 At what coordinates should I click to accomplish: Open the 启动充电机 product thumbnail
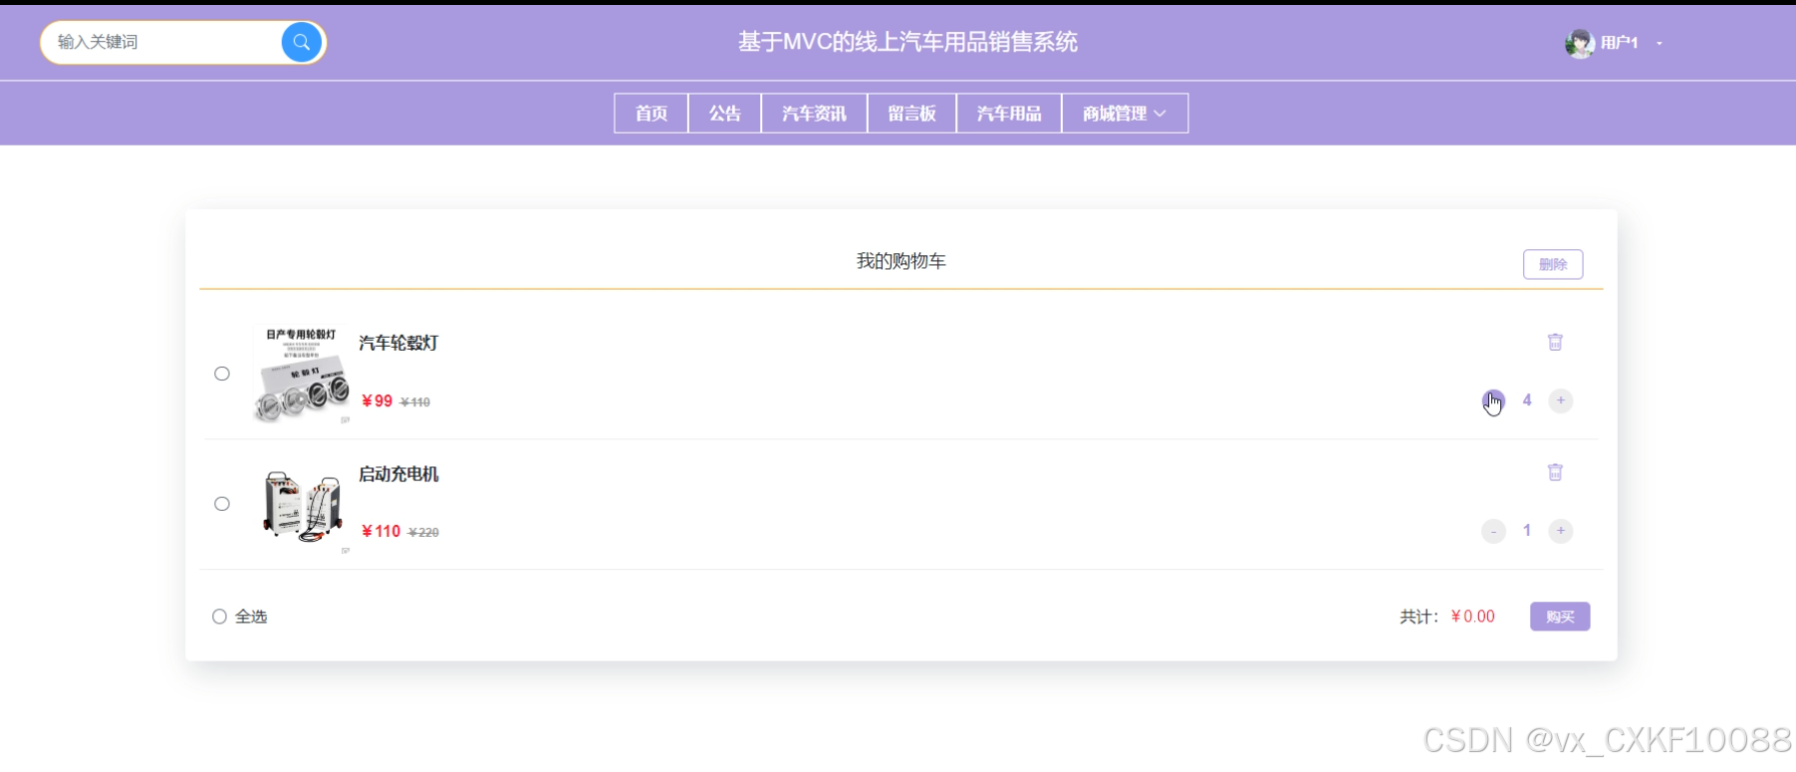[302, 504]
